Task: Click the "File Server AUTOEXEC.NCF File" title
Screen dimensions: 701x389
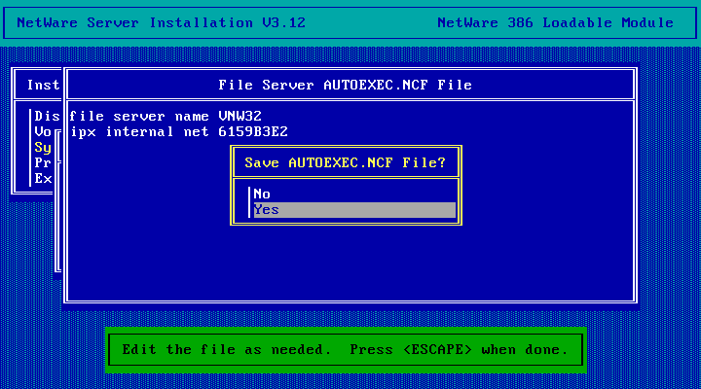Action: (x=345, y=85)
